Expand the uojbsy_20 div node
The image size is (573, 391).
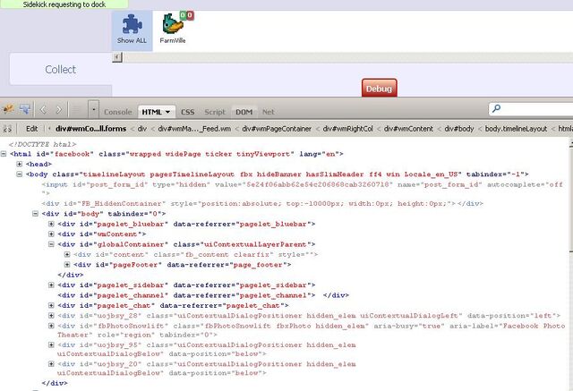point(51,363)
